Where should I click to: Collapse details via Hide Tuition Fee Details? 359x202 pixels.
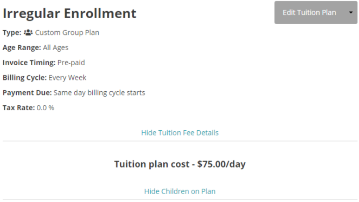point(179,133)
